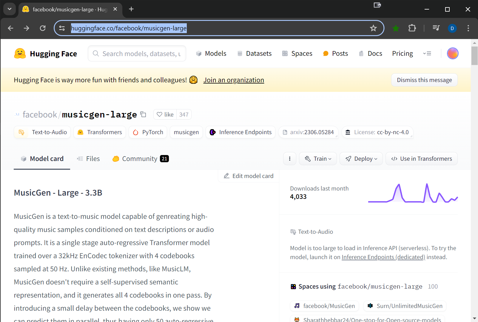Open the user profile avatar
This screenshot has height=322, width=478.
[452, 54]
